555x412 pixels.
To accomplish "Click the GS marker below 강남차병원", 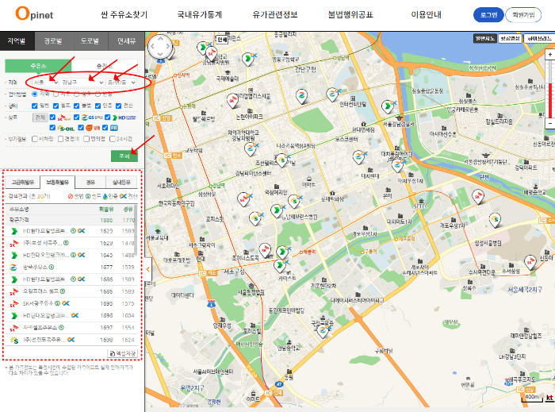I will 251,148.
